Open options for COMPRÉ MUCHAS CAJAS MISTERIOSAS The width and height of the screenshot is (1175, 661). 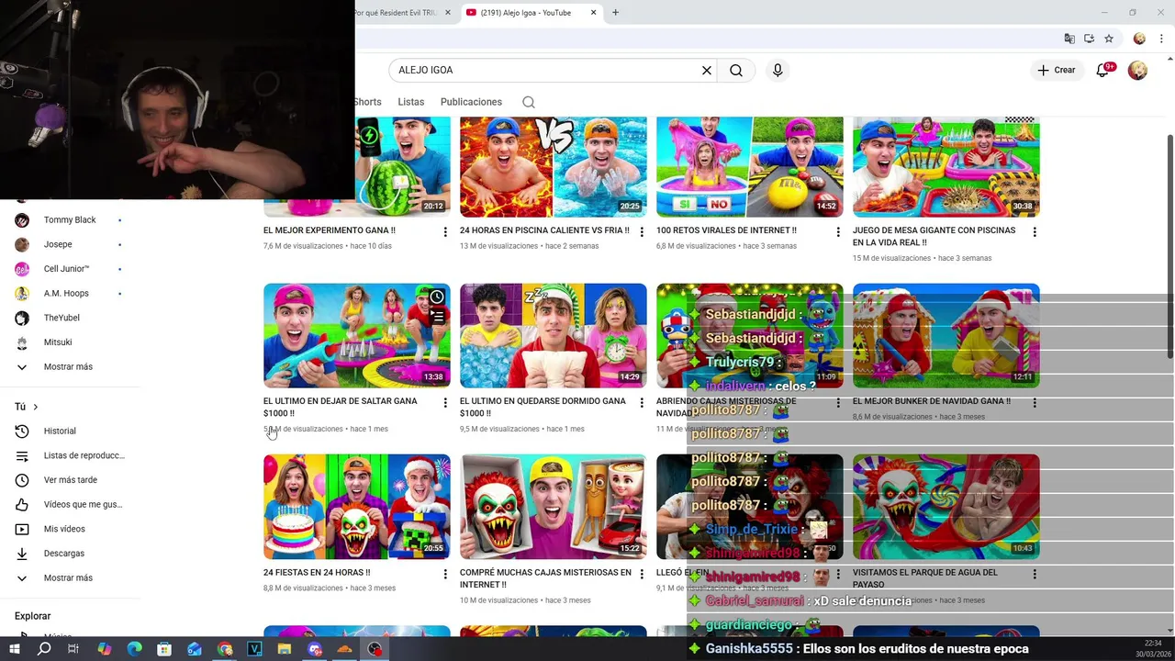click(x=642, y=574)
